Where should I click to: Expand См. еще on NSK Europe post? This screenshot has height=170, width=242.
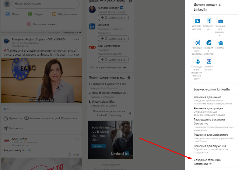[x=73, y=154]
